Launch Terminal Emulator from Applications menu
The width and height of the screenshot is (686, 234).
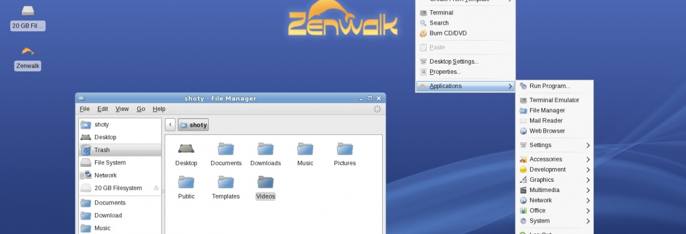coord(554,100)
